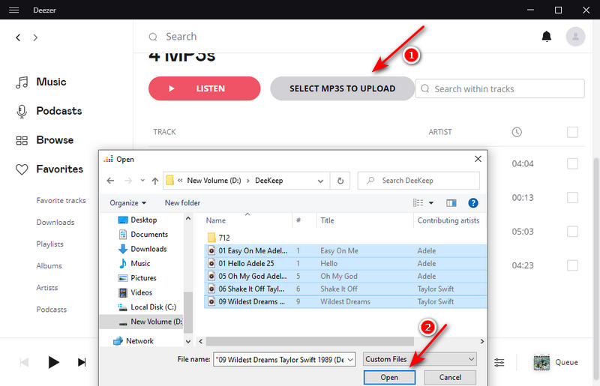Open the audio settings equalizer icon
The image size is (600, 386).
(499, 362)
